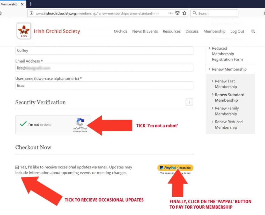This screenshot has height=215, width=265.
Task: Go to Renew Standard Membership page
Action: [230, 97]
